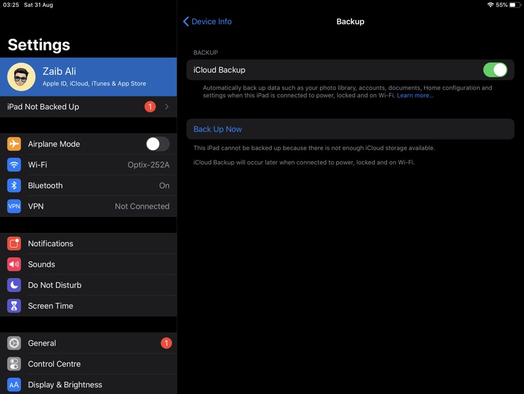
Task: Select the Sounds speaker icon
Action: (x=14, y=264)
